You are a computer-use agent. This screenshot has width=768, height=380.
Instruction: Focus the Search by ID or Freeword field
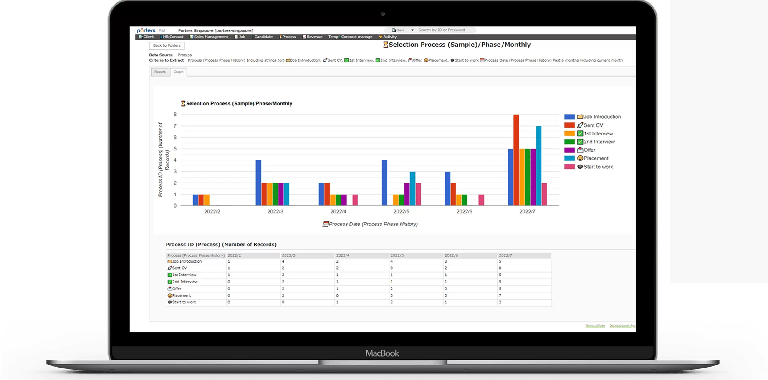pos(445,30)
